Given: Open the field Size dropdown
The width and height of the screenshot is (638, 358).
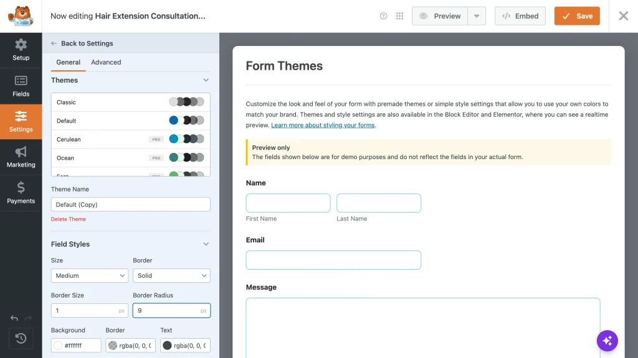Looking at the screenshot, I should (x=90, y=275).
